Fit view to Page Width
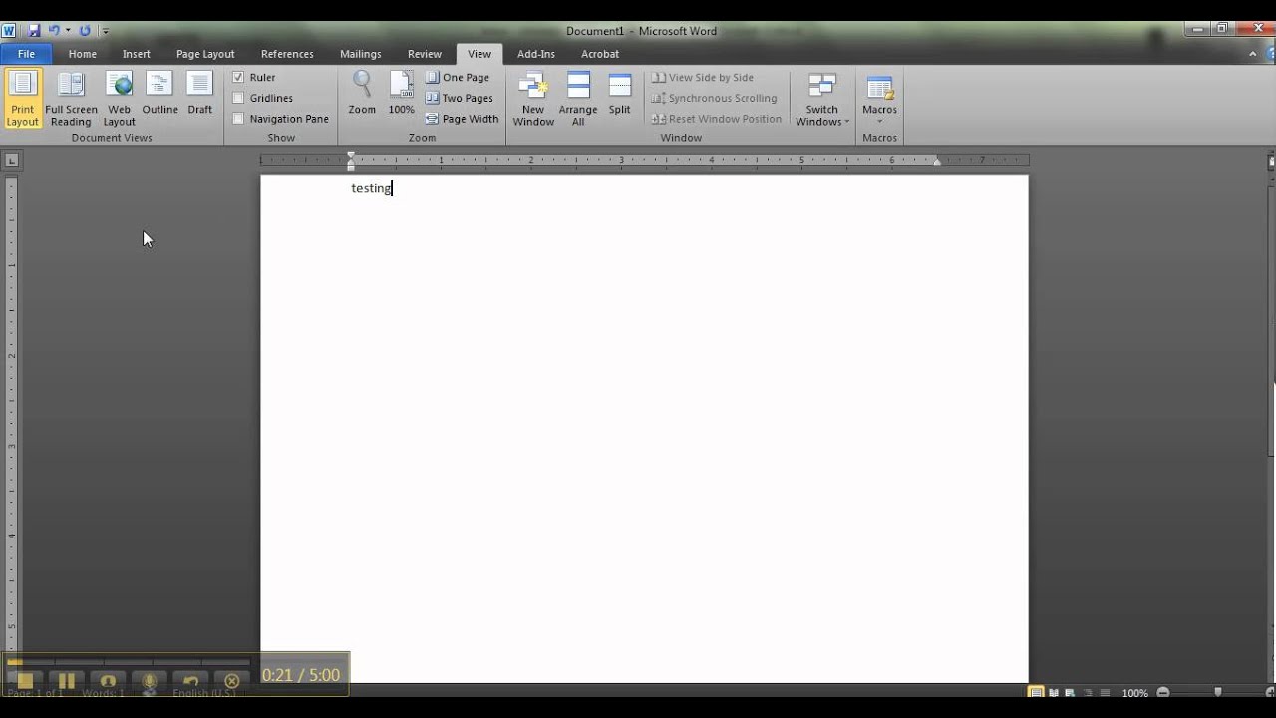1276x718 pixels. pyautogui.click(x=462, y=119)
